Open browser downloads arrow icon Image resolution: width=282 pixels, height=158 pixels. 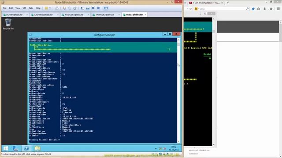point(265,9)
